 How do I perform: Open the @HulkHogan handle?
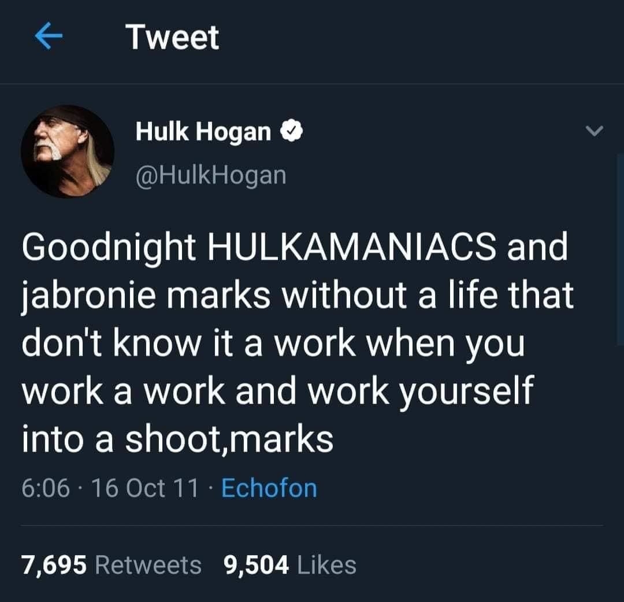click(x=211, y=175)
